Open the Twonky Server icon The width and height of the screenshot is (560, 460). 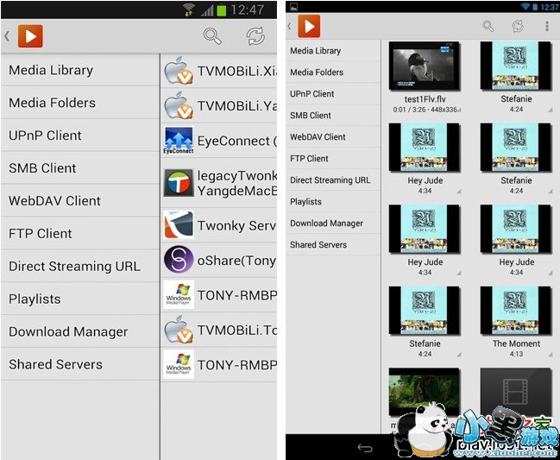(179, 225)
